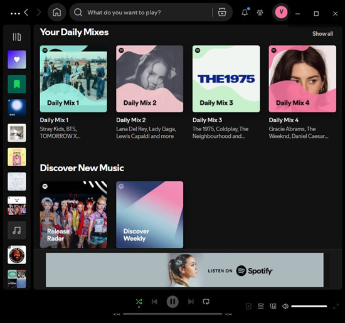Toggle shuffle off

[x=139, y=302]
